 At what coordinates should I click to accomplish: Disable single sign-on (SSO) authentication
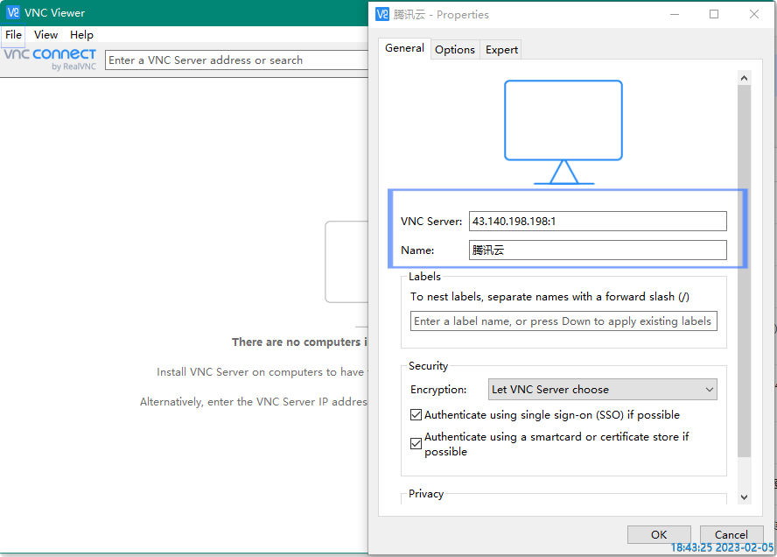[x=416, y=414]
